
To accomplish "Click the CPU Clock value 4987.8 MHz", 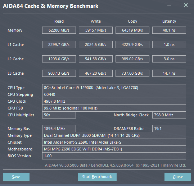I will tap(114, 101).
